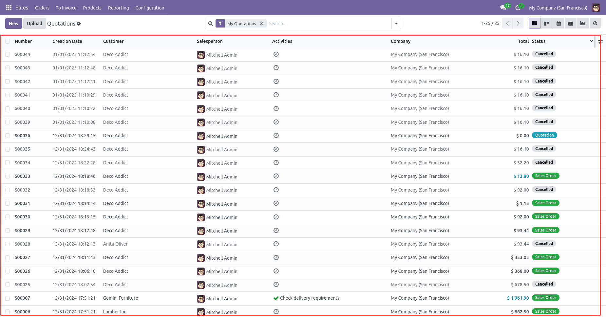Open the optional columns selector
606x317 pixels.
pos(600,42)
